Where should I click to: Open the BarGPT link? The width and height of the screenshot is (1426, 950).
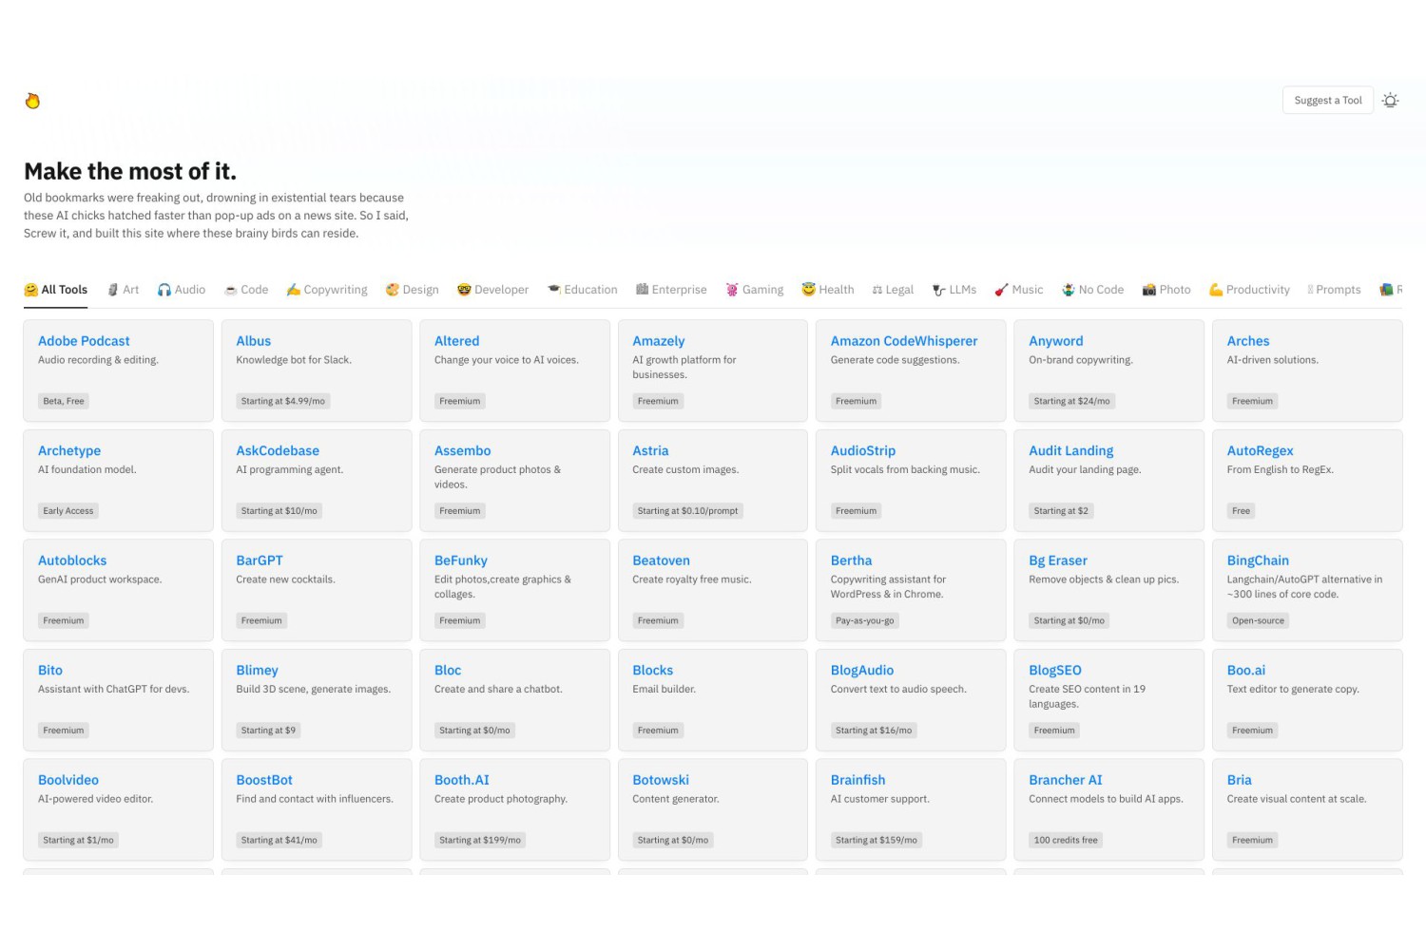[260, 560]
